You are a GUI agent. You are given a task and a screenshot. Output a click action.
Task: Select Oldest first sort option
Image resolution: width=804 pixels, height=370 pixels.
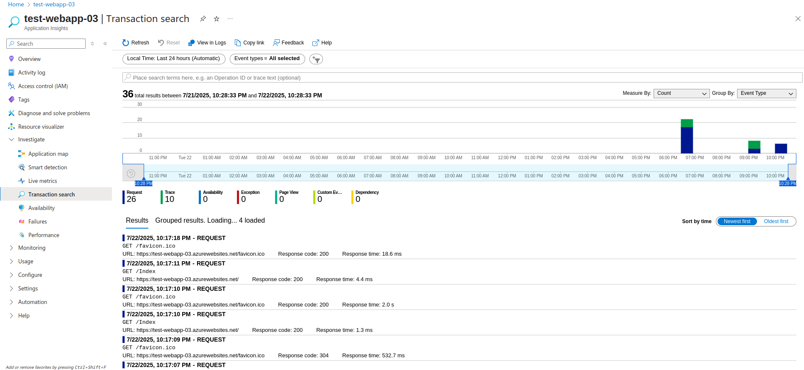tap(776, 221)
